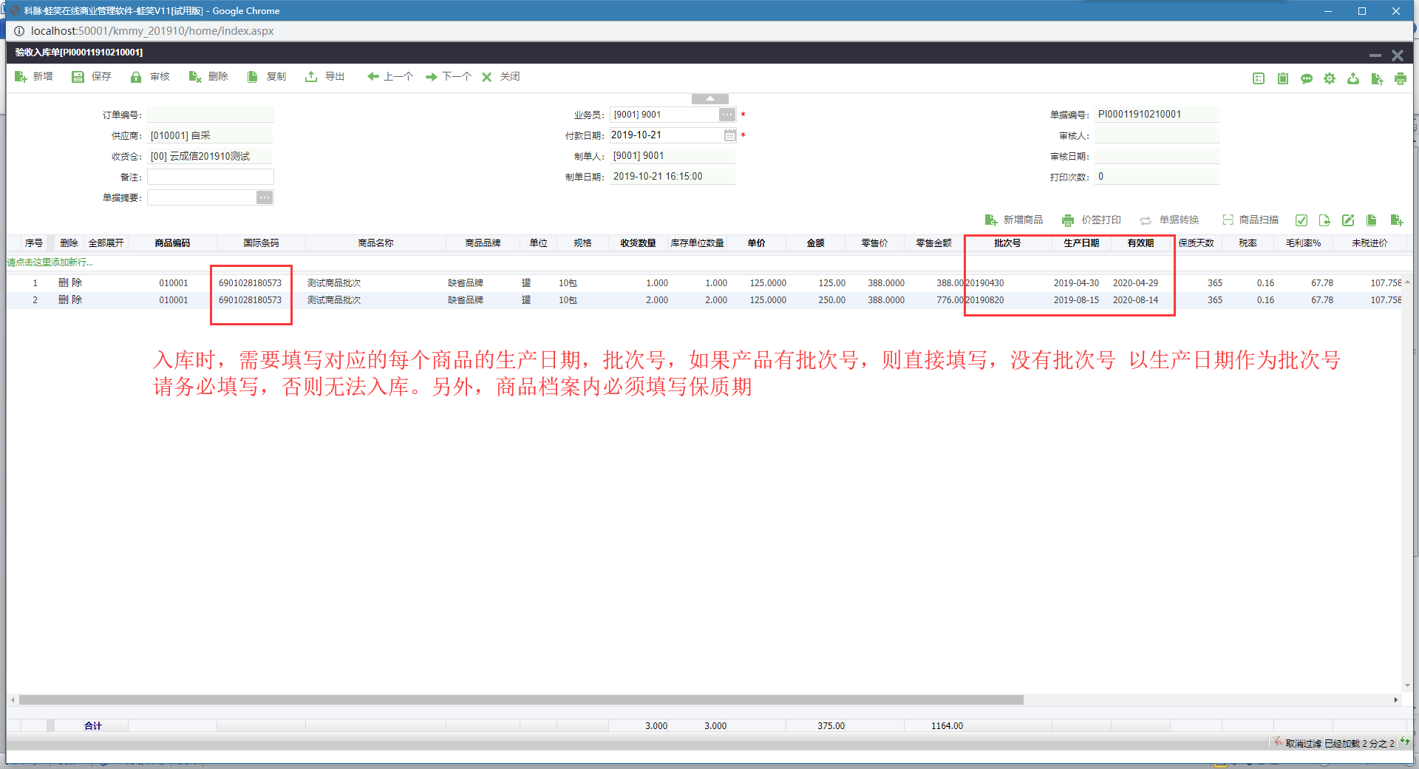Click the 审核 (Audit) lock icon
This screenshot has width=1419, height=769.
(136, 77)
